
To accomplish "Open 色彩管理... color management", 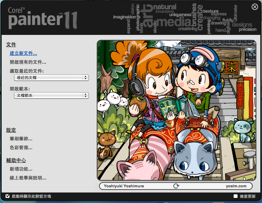I will [x=21, y=147].
